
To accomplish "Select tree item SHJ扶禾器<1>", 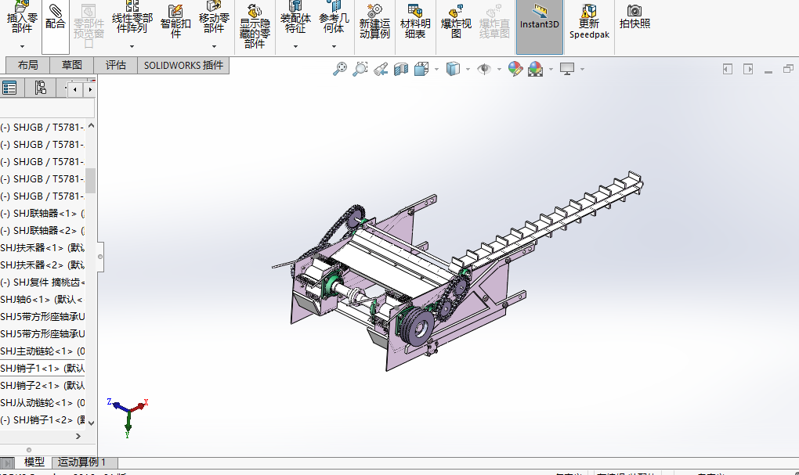I will 42,248.
